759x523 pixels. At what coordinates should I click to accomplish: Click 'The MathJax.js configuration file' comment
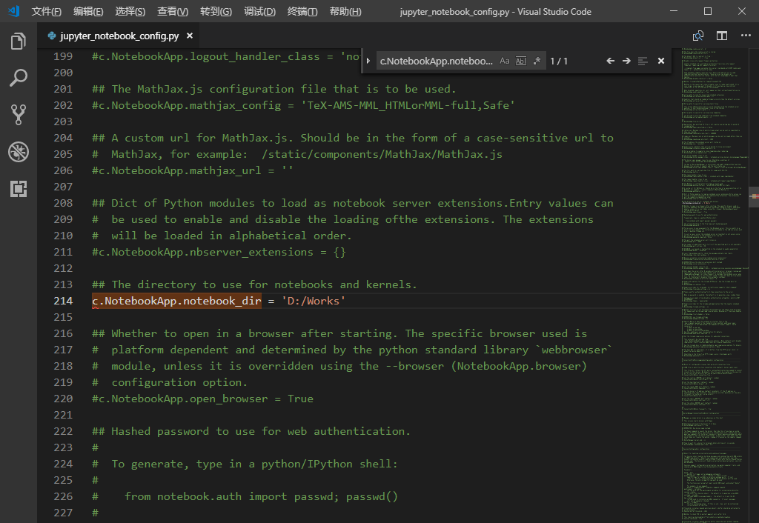pyautogui.click(x=274, y=89)
